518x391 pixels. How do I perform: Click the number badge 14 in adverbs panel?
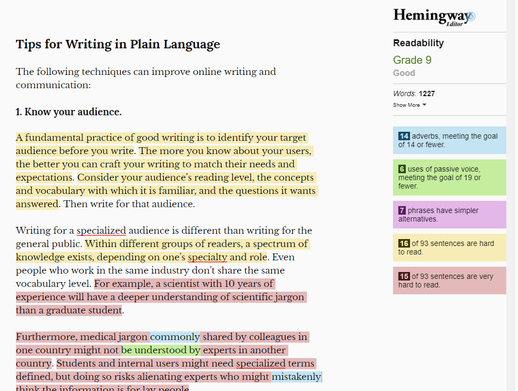tap(404, 136)
